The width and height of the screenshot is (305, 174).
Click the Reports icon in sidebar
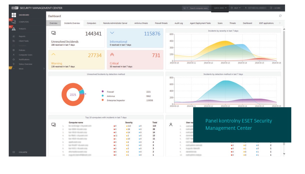click(x=14, y=36)
